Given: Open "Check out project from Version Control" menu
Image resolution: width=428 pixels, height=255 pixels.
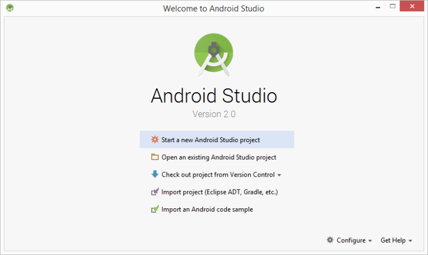Looking at the screenshot, I should [218, 174].
